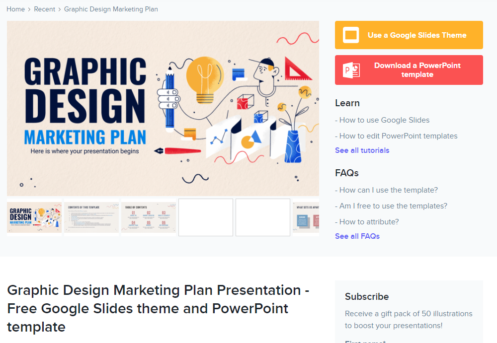This screenshot has height=343, width=497.
Task: Use a Google Slides Theme button
Action: point(409,35)
